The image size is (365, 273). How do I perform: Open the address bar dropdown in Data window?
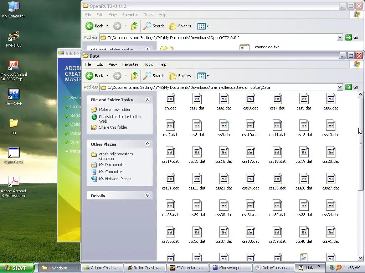pyautogui.click(x=340, y=87)
